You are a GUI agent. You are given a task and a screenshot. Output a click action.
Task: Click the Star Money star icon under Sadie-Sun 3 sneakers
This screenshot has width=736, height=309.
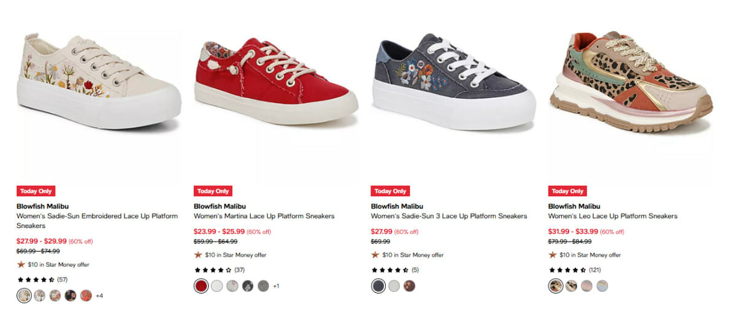[375, 254]
